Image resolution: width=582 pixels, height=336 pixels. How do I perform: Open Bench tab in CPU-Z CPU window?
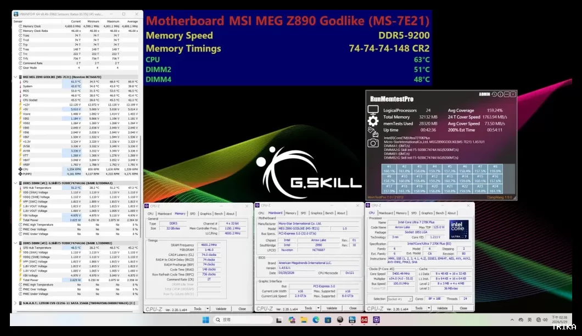coord(440,213)
